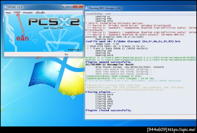Click the 'McdSlot 1' memcard path line

[x=141, y=60]
